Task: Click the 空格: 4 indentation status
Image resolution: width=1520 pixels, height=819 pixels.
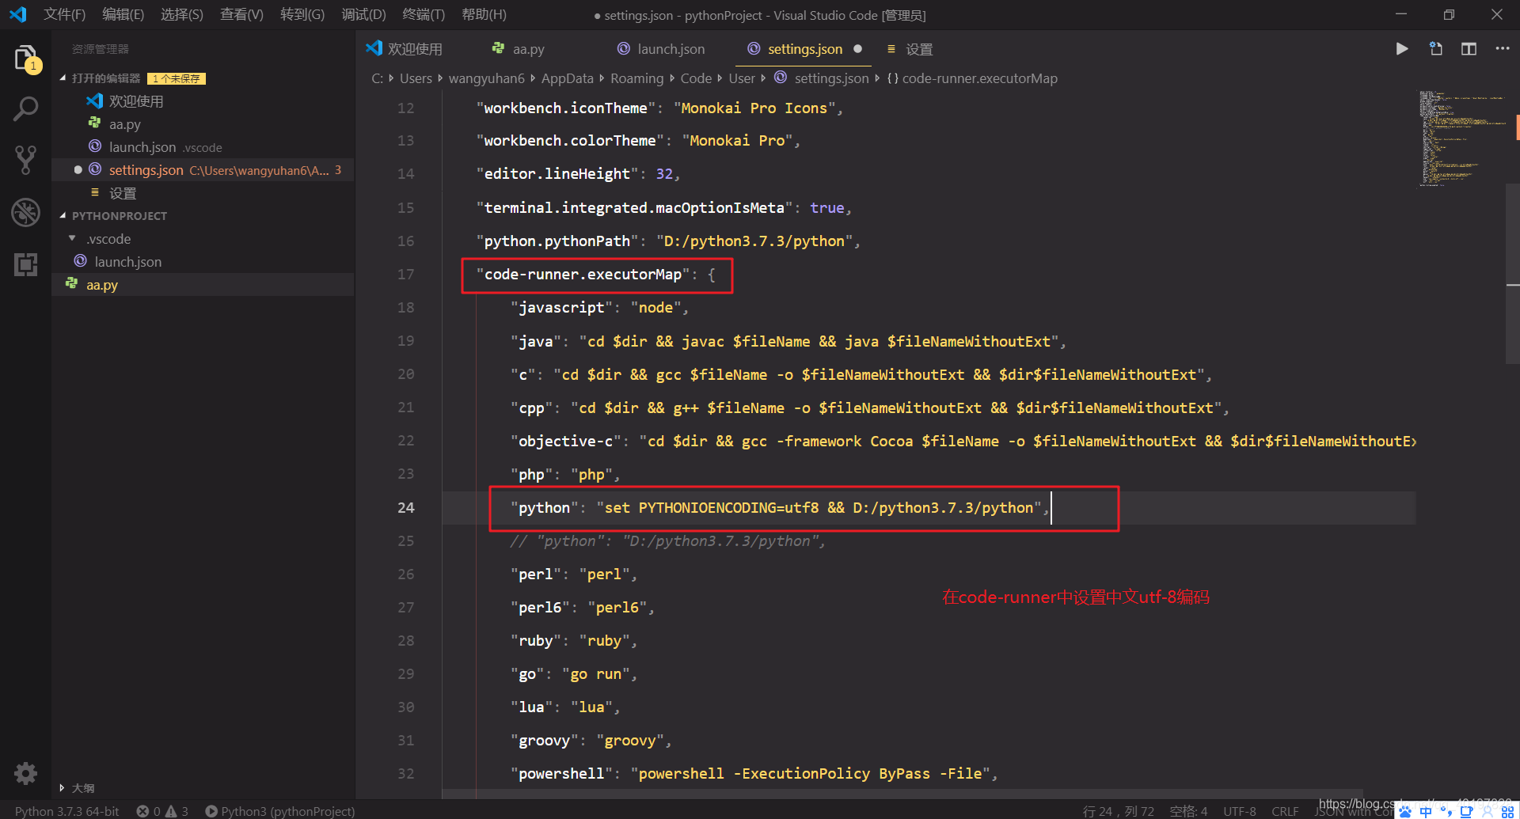Action: pos(1188,811)
